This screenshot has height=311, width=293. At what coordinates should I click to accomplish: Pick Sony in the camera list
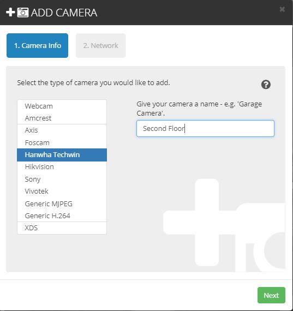click(62, 179)
